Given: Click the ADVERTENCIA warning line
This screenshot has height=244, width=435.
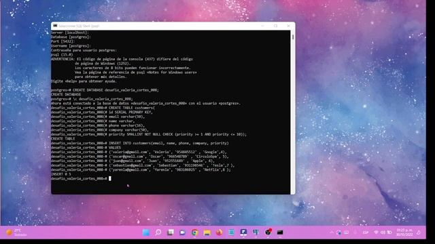Looking at the screenshot, I should 122,59.
